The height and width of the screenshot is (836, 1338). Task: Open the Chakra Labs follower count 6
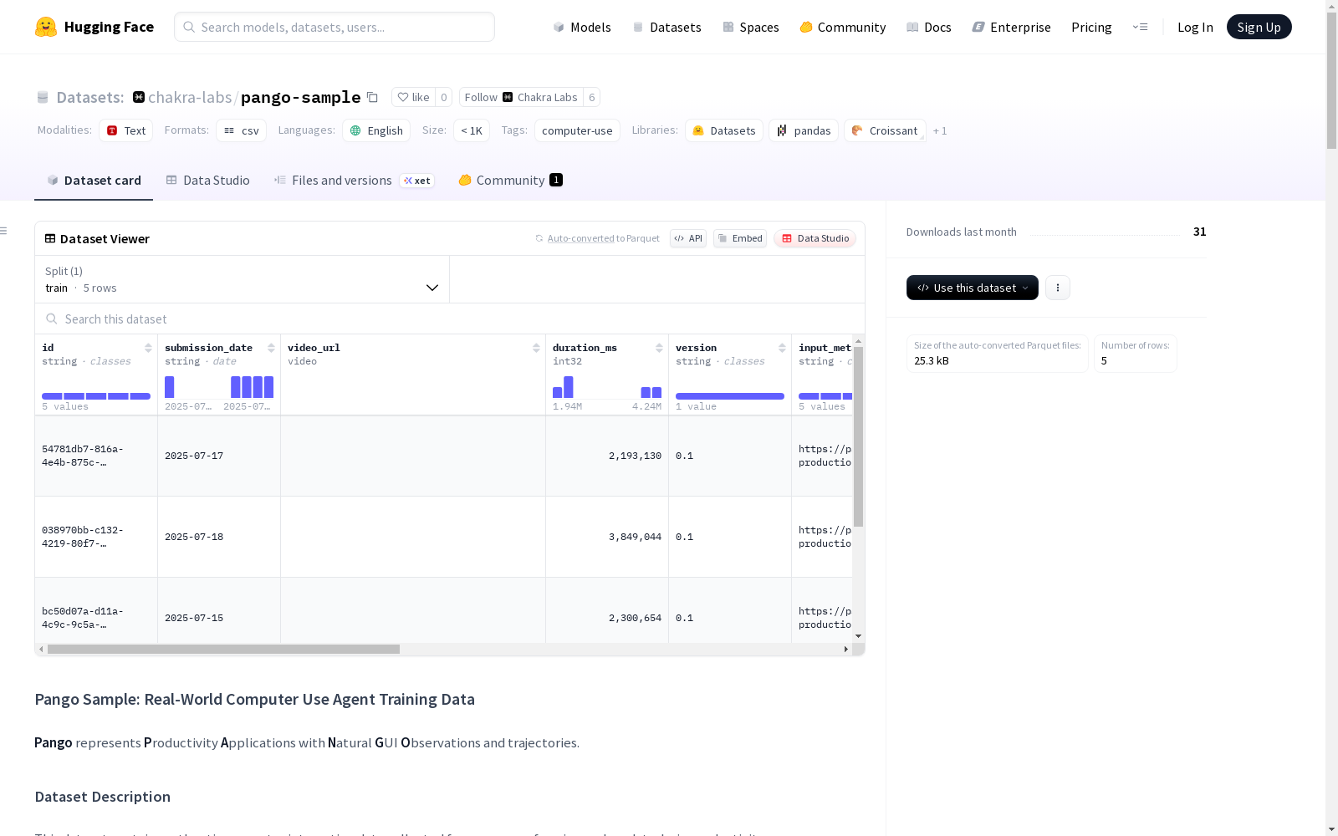(x=591, y=97)
